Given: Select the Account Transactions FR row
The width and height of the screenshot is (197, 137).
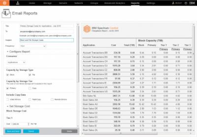Looking at the screenshot, I should pos(137,79).
